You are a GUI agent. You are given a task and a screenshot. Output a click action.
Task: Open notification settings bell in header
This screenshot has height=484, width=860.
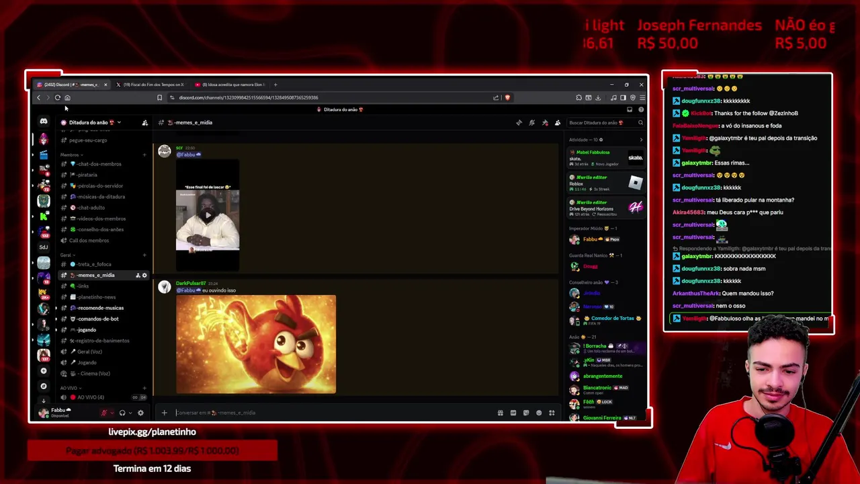click(531, 122)
